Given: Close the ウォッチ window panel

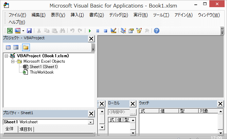Looking at the screenshot, I should point(220,104).
